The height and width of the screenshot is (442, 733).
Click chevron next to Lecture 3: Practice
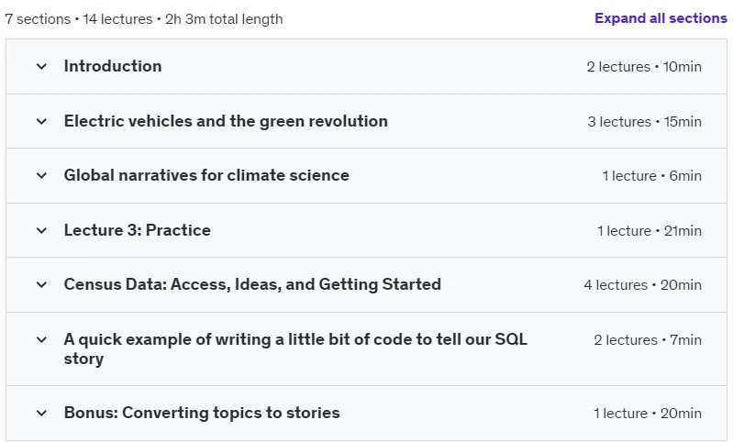pyautogui.click(x=41, y=230)
